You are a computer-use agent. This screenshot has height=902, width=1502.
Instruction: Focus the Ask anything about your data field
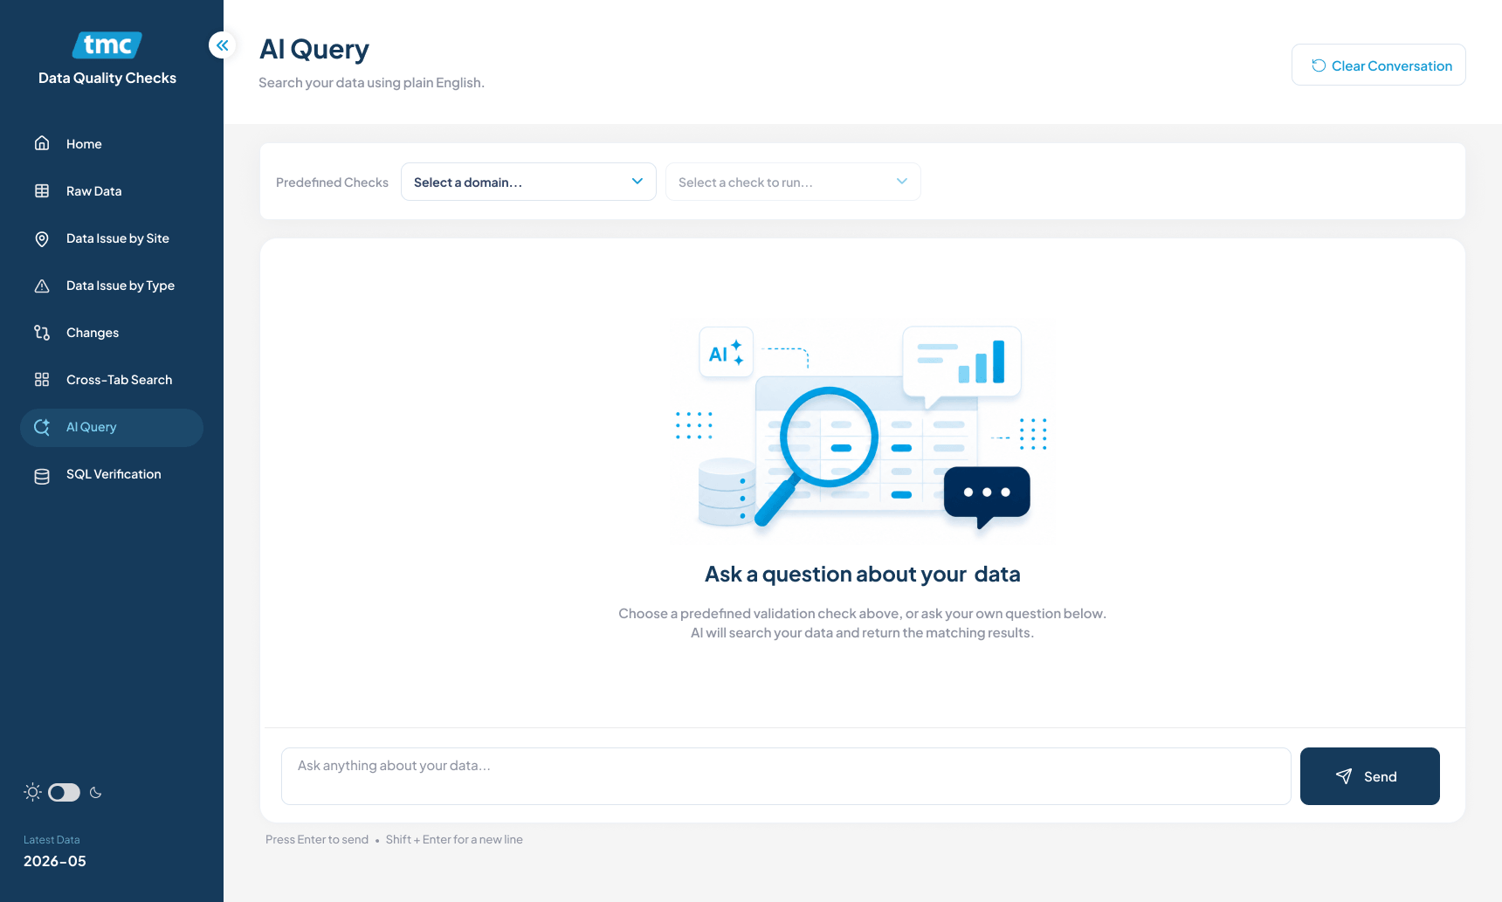pyautogui.click(x=786, y=776)
